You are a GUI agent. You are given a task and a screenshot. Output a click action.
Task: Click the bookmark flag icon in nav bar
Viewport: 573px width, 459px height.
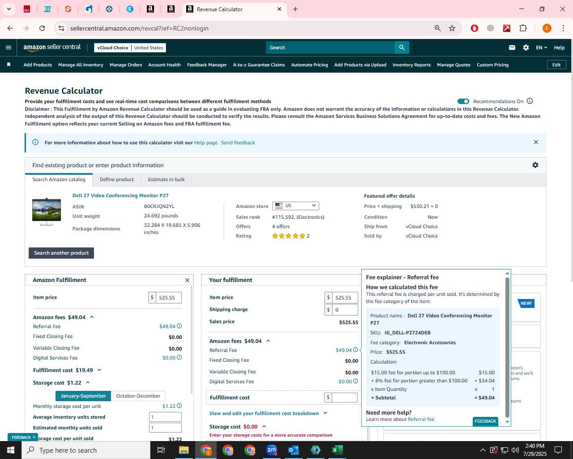pyautogui.click(x=9, y=65)
